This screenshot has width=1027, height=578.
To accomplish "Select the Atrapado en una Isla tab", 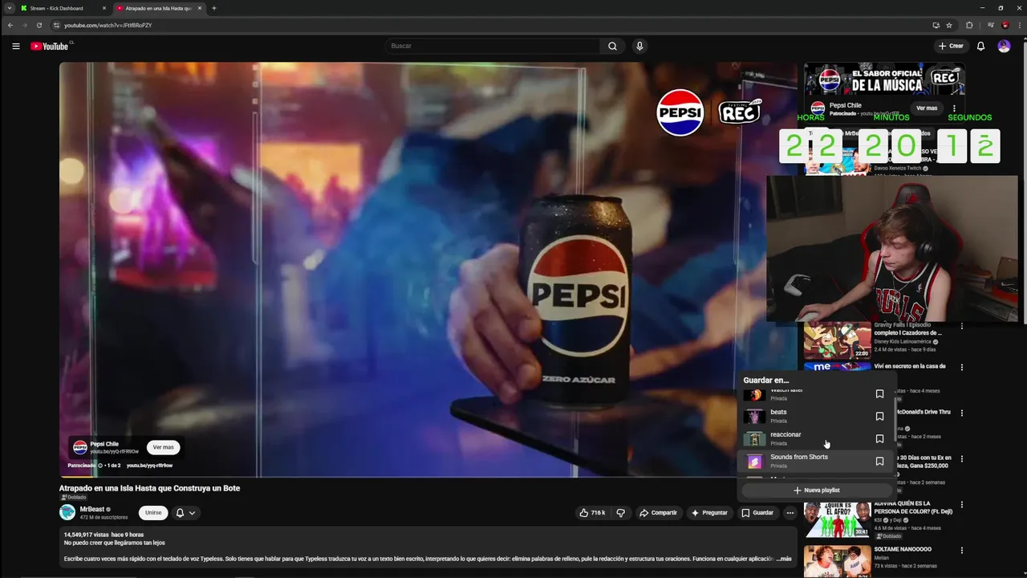I will (159, 8).
